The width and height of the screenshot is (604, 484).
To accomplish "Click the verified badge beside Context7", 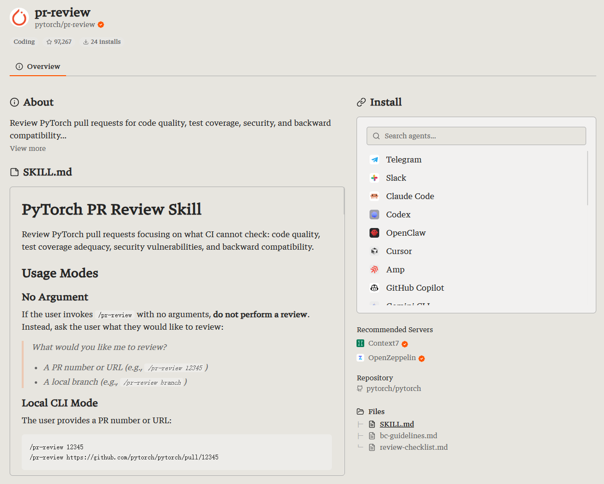I will pyautogui.click(x=405, y=344).
